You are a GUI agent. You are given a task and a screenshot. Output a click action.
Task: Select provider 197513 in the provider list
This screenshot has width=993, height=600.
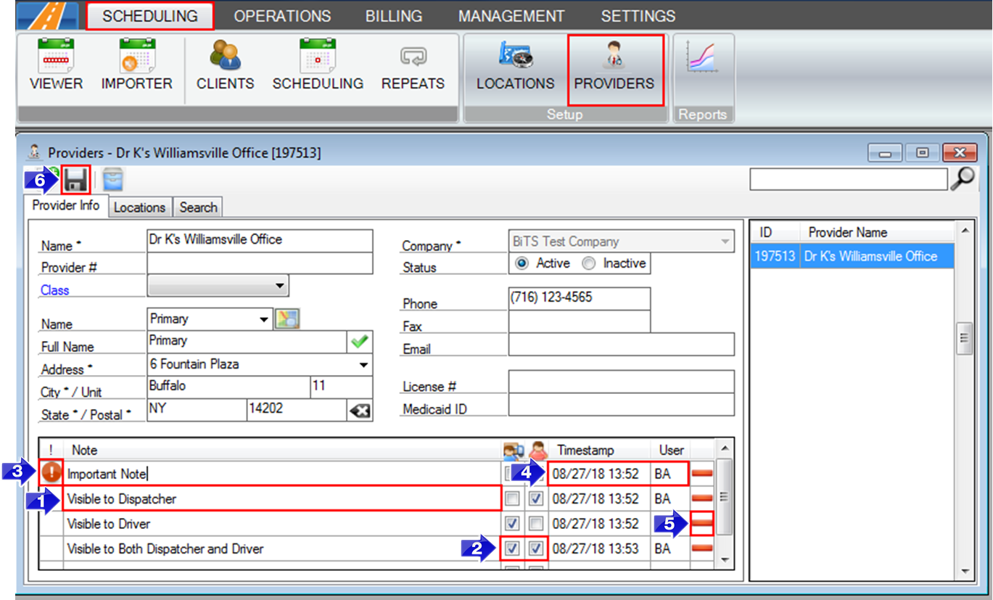tap(847, 255)
